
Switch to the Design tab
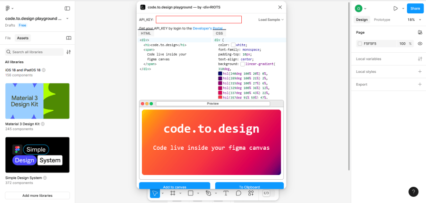[x=362, y=19]
